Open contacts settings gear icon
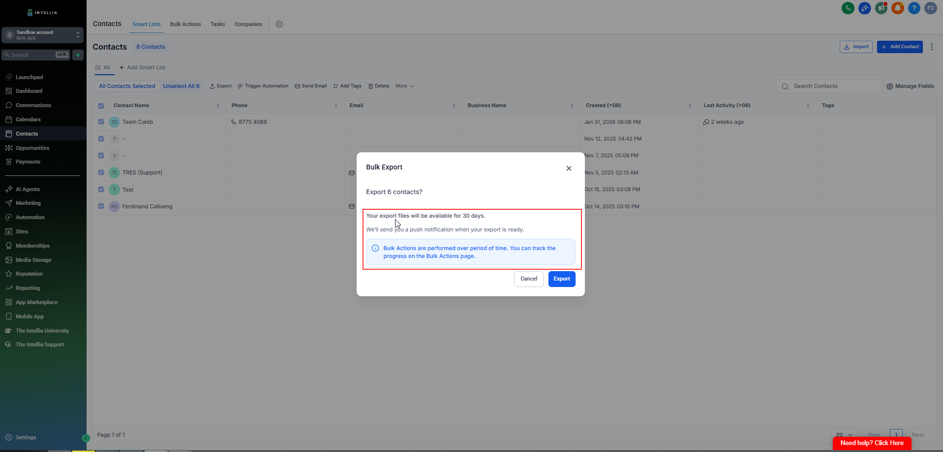Screen dimensions: 943x452 279,24
